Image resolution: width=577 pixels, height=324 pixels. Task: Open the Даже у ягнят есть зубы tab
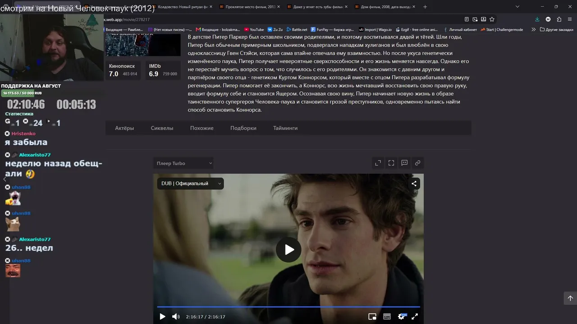click(x=316, y=7)
